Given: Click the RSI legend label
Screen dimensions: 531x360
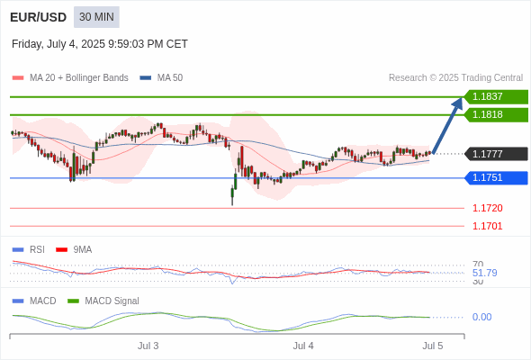Looking at the screenshot, I should click(x=37, y=250).
